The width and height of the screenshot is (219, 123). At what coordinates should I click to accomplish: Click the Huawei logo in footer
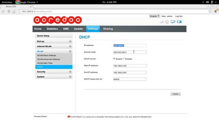pyautogui.click(x=69, y=117)
